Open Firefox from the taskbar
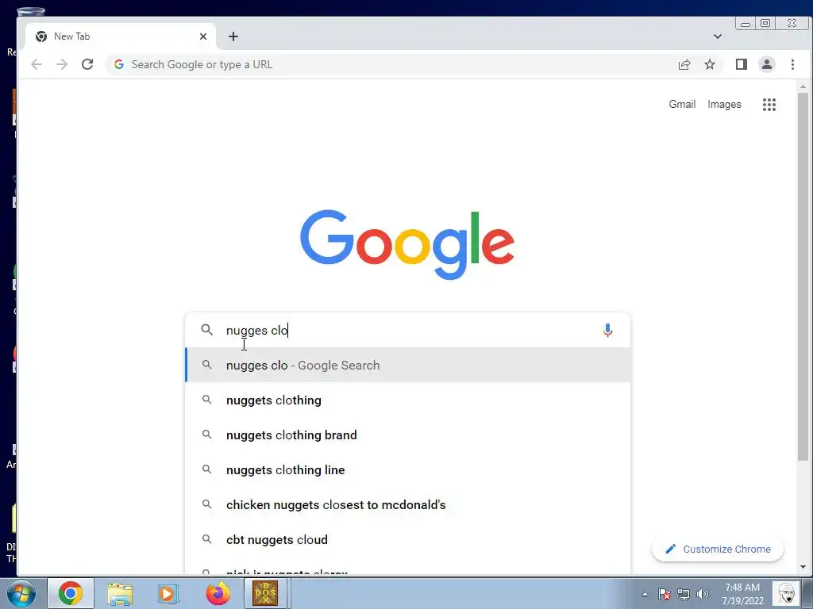Viewport: 813px width, 609px height. click(218, 593)
